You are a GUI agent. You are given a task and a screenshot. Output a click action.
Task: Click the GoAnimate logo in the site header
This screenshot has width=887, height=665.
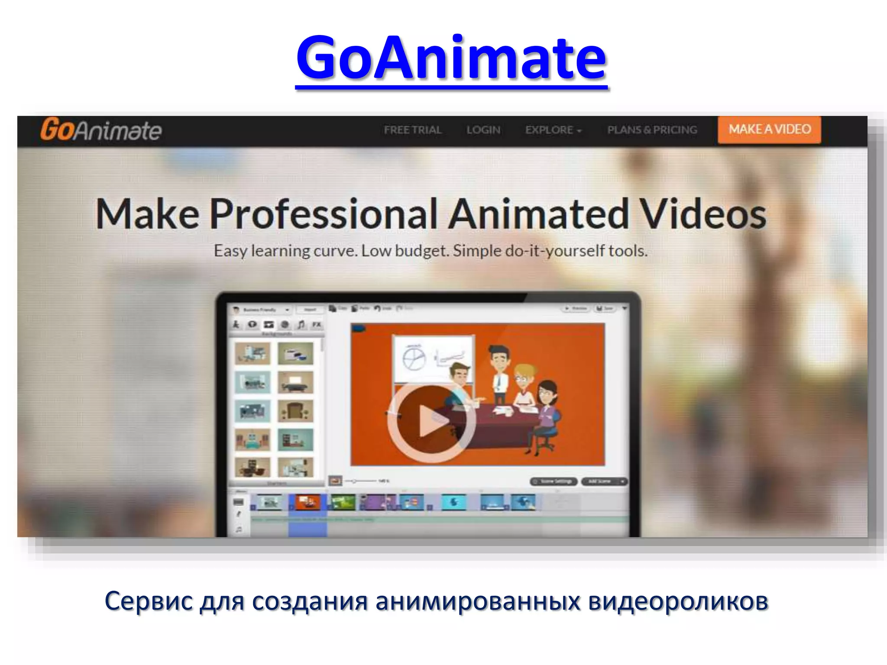tap(101, 129)
